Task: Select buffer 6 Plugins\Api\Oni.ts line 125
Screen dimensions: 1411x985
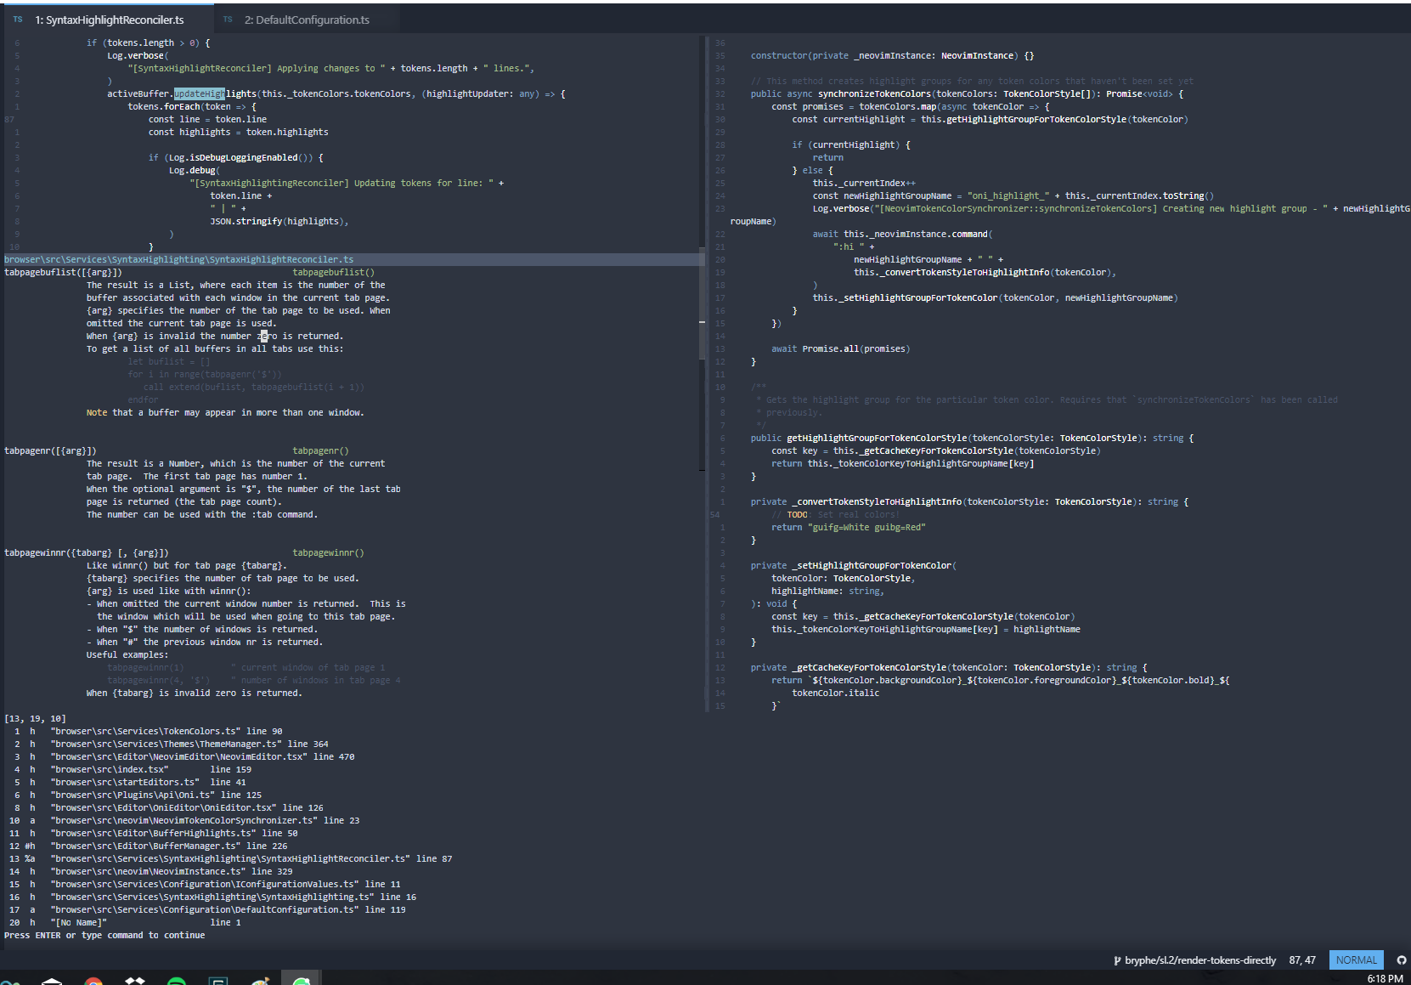Action: coord(135,795)
